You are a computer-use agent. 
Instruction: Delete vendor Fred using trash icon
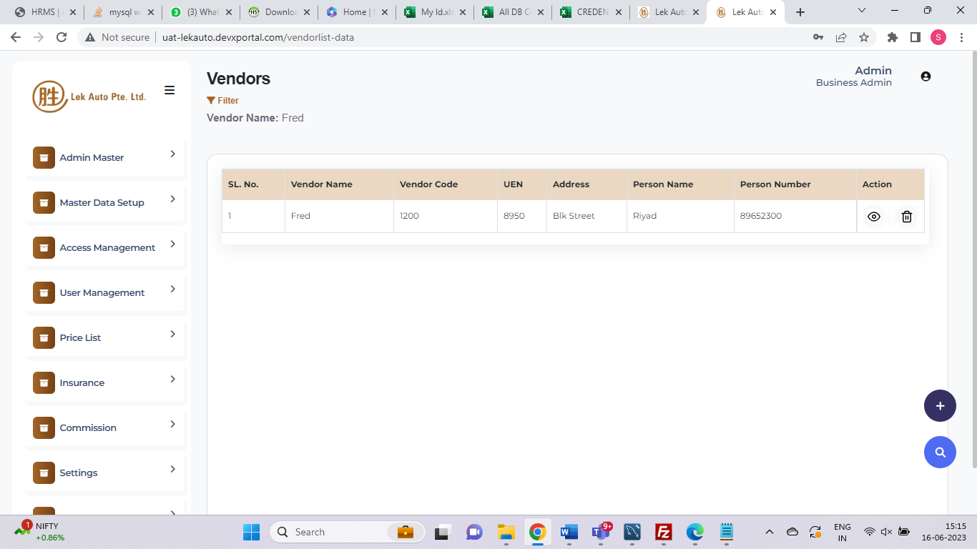tap(906, 217)
